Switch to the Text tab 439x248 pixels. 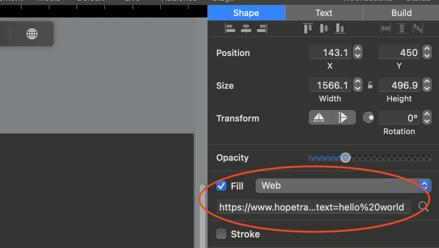[324, 13]
